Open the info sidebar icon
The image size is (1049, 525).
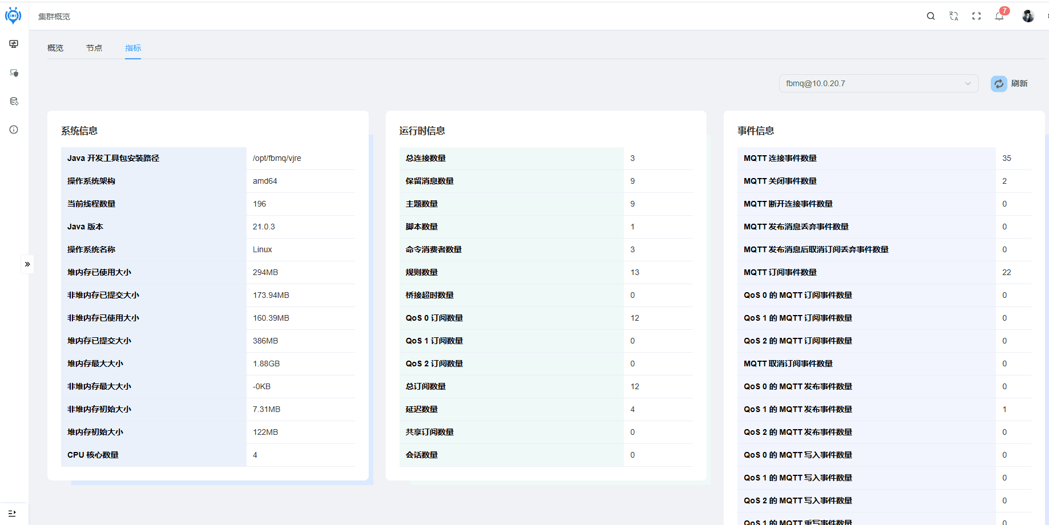point(14,130)
